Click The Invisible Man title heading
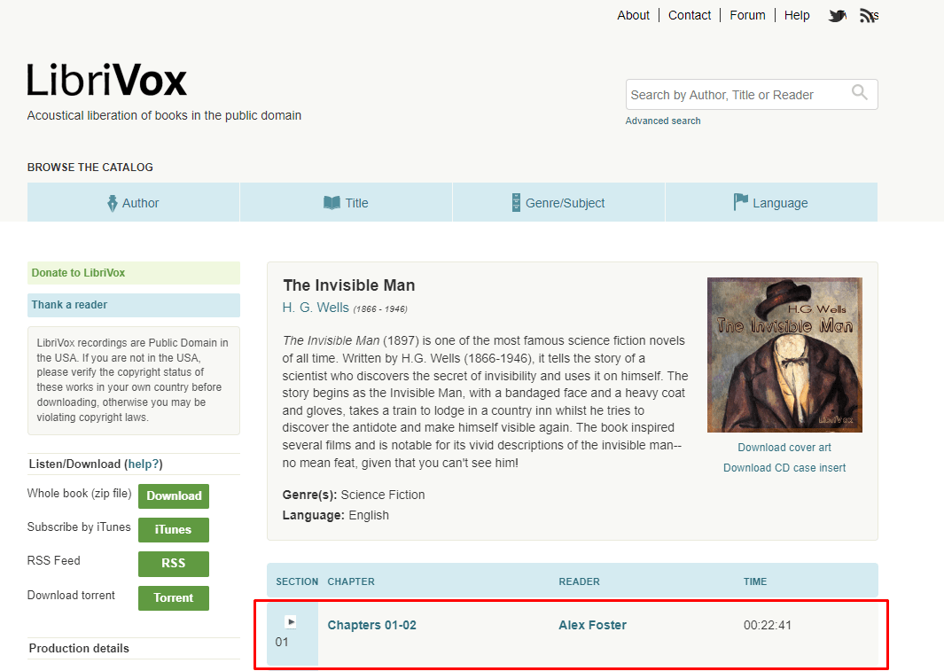This screenshot has width=944, height=671. (349, 285)
